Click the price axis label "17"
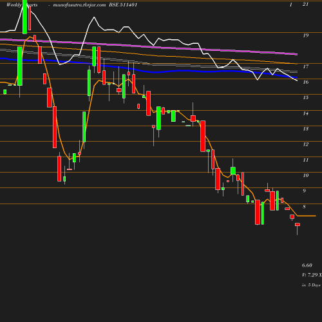Screen dimensions: 322x322 click(306, 66)
